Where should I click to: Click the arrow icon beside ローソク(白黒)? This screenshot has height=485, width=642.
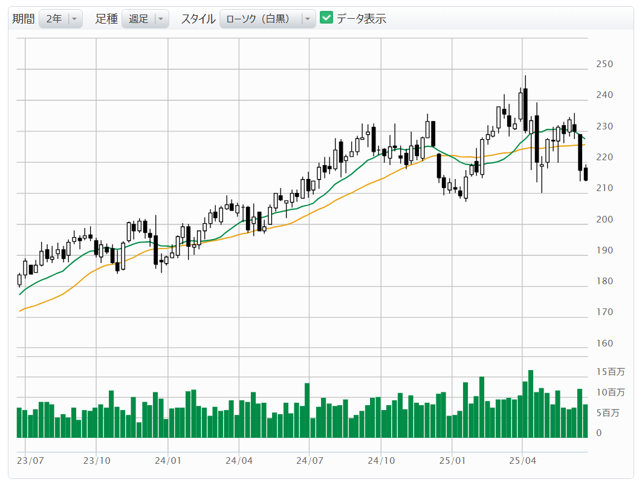click(x=308, y=19)
